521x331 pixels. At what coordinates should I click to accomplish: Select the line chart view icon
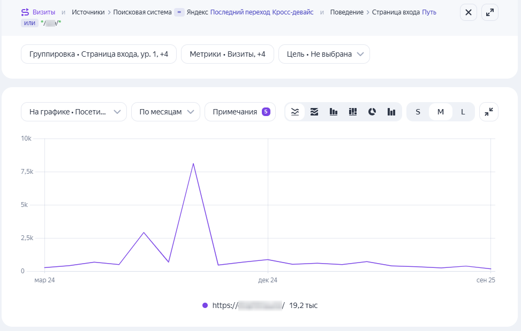(295, 112)
